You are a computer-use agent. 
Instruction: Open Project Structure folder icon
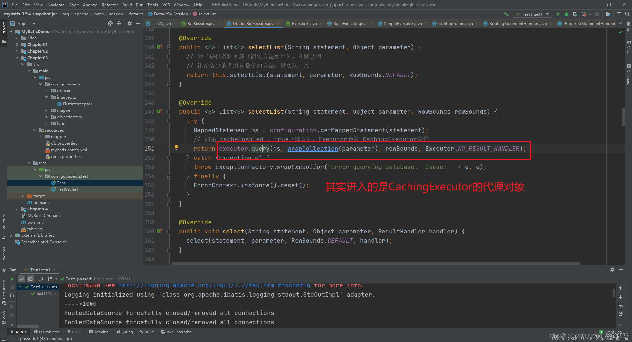tap(608, 14)
